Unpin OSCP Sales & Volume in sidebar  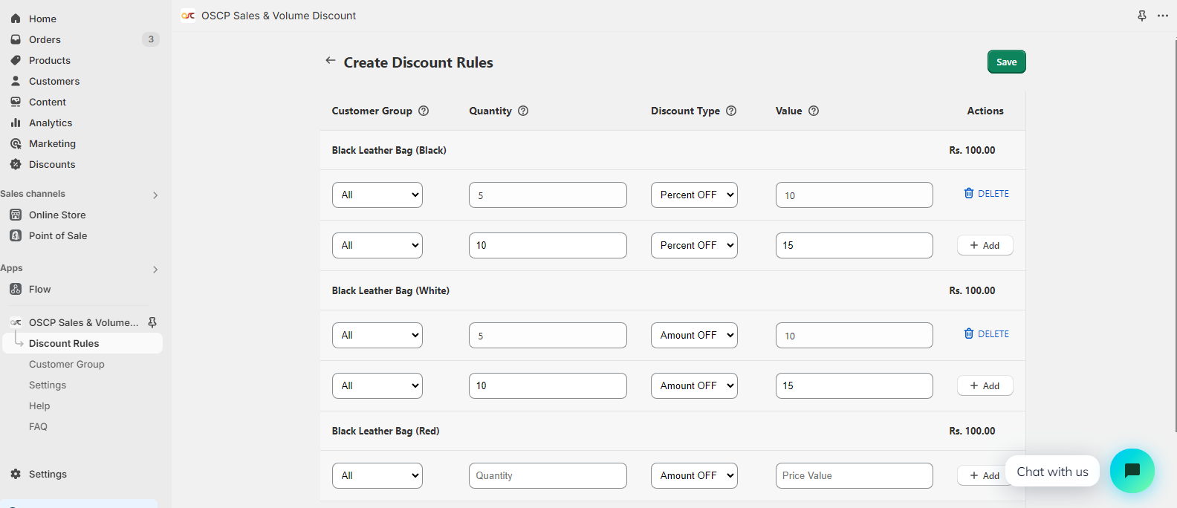(x=152, y=322)
